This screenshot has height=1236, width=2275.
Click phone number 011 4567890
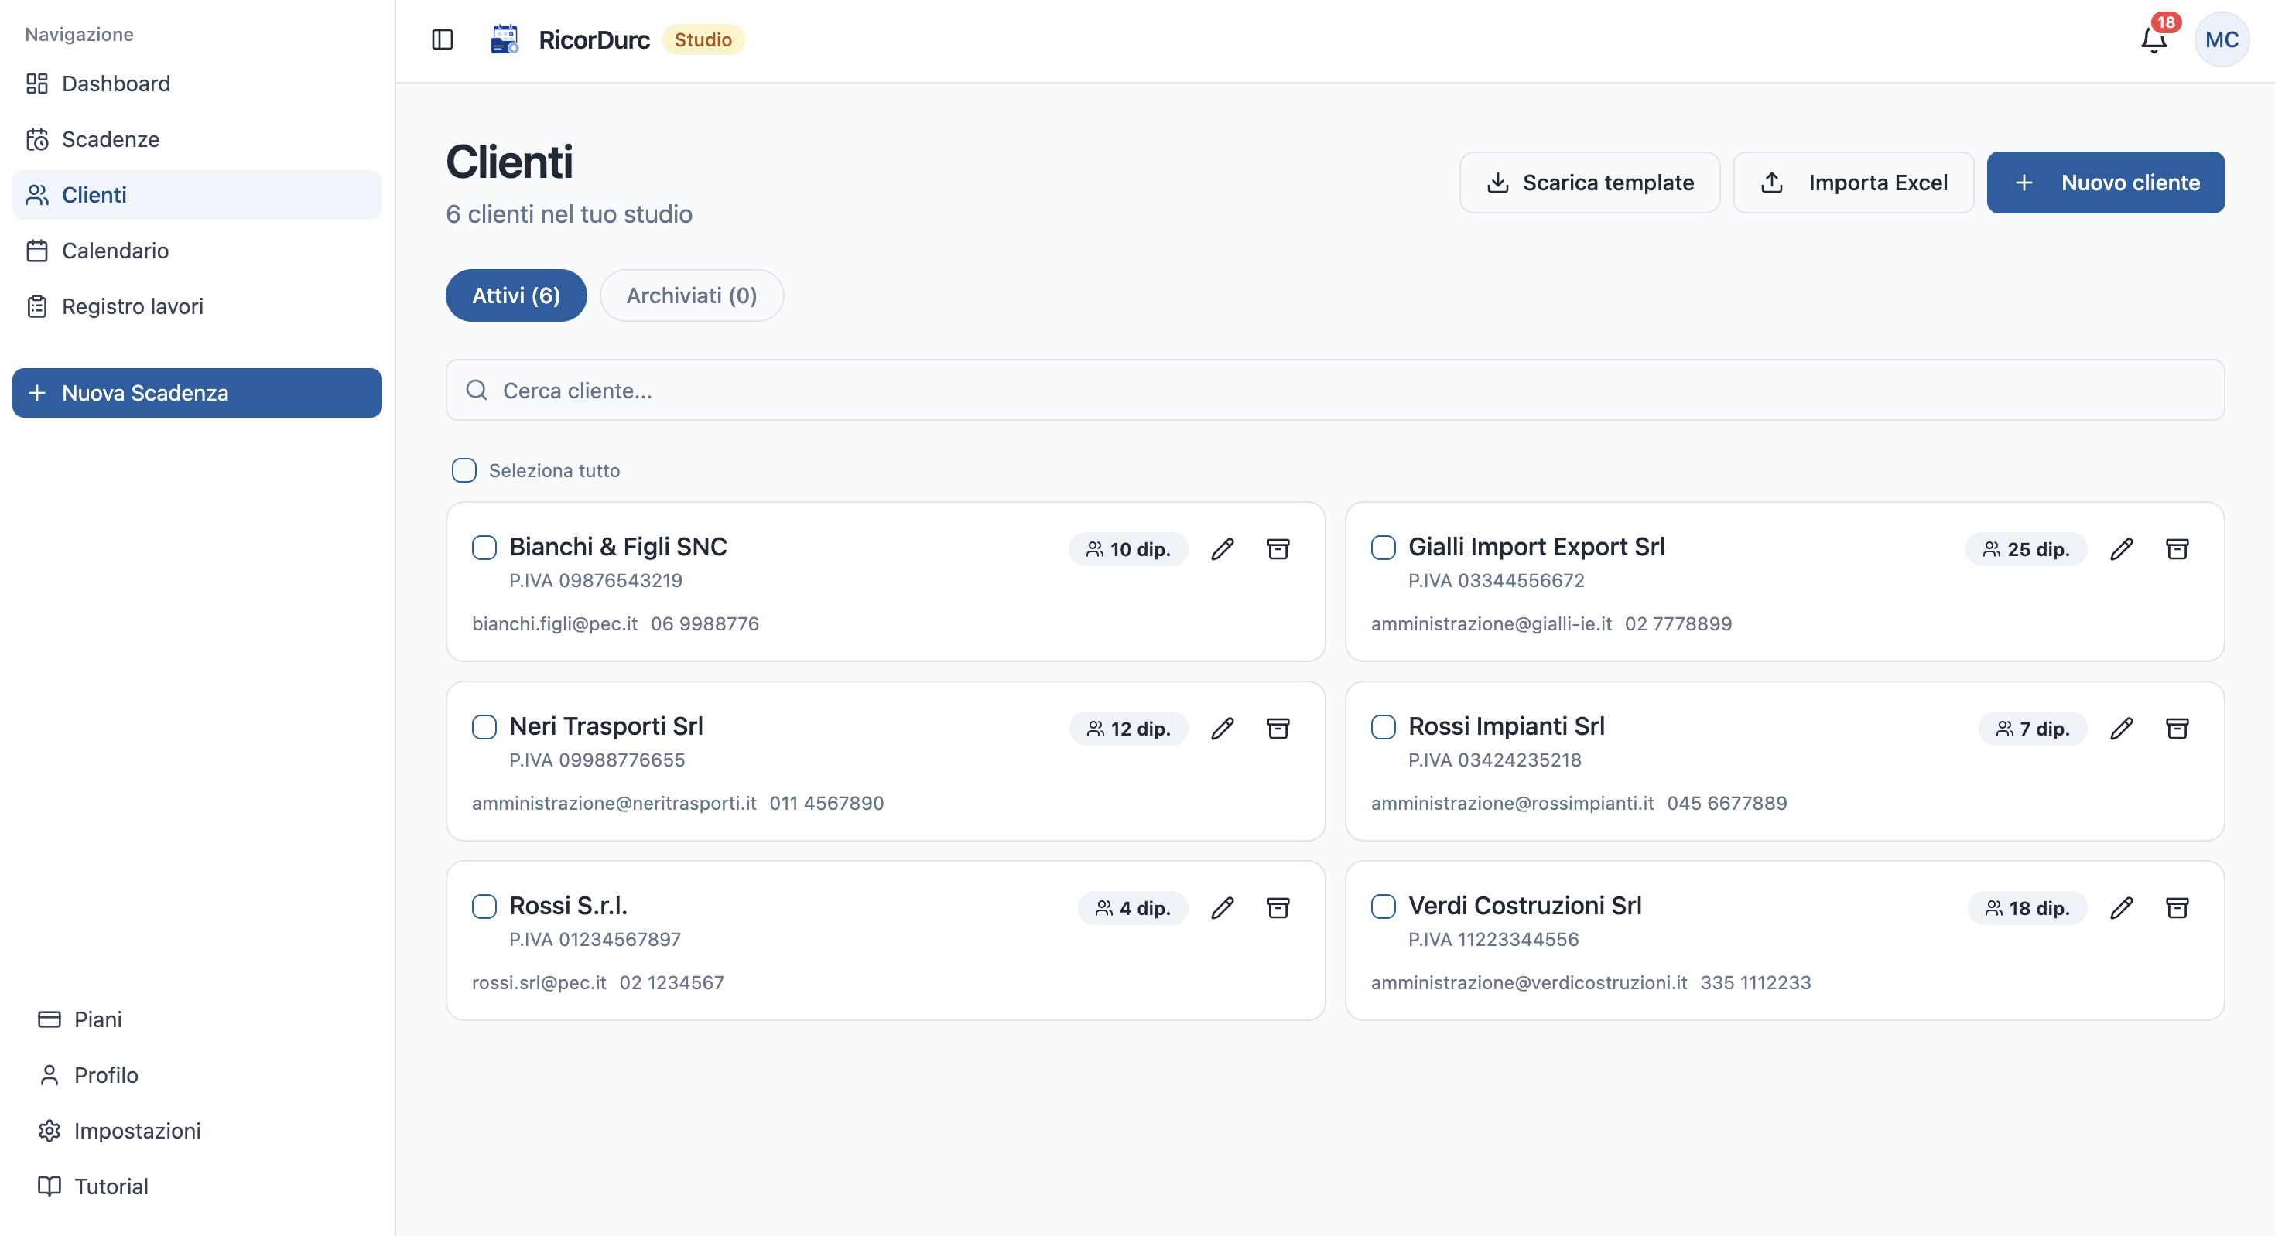tap(826, 804)
